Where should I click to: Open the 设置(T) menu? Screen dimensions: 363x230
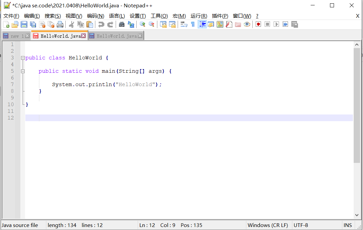pos(138,16)
